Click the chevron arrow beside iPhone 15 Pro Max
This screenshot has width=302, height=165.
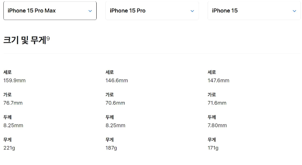90,11
